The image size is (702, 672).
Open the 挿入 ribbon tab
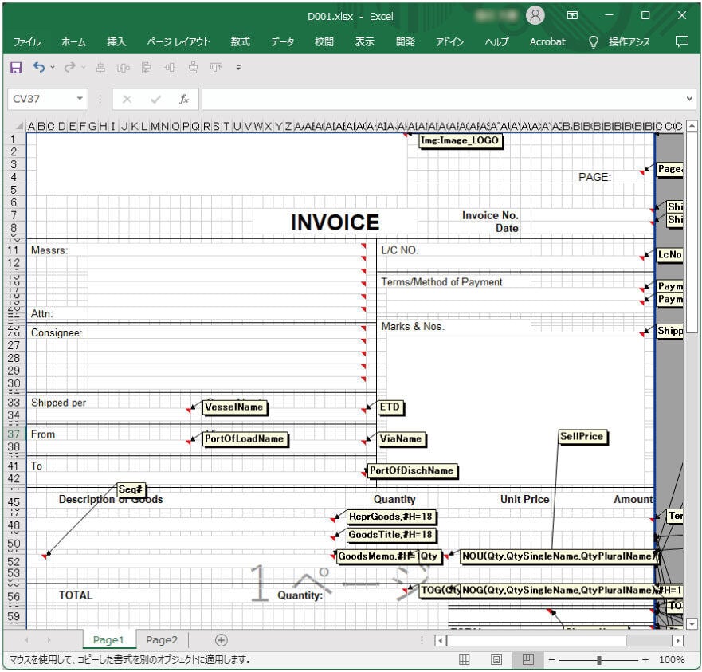tap(116, 42)
